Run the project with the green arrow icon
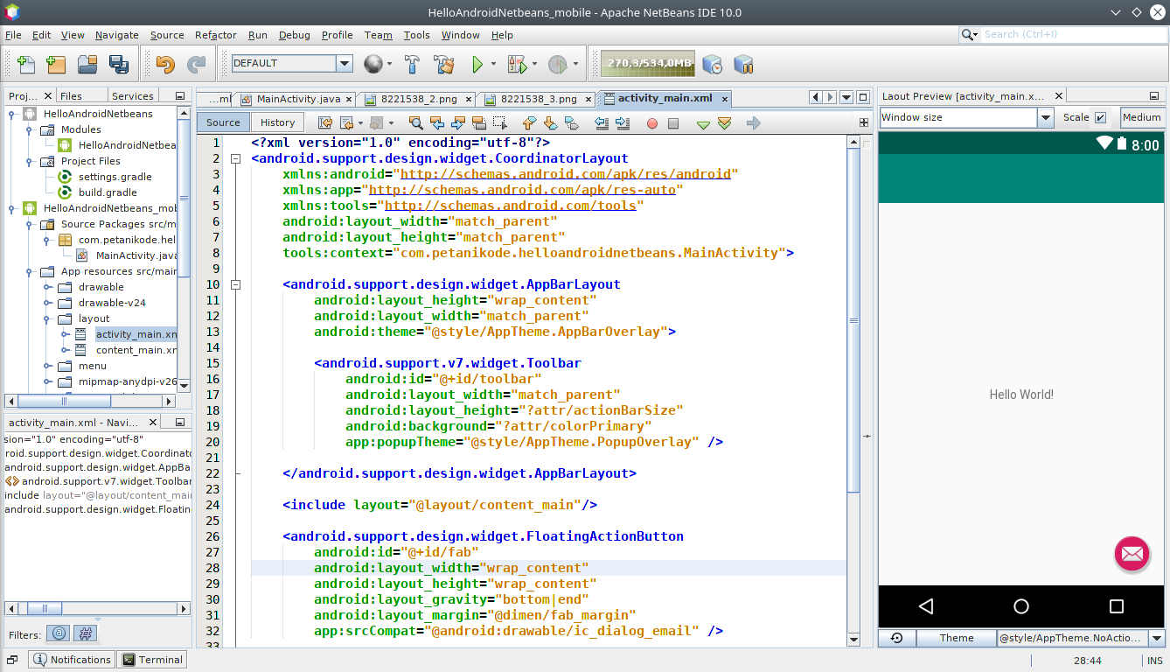The height and width of the screenshot is (672, 1170). tap(477, 64)
